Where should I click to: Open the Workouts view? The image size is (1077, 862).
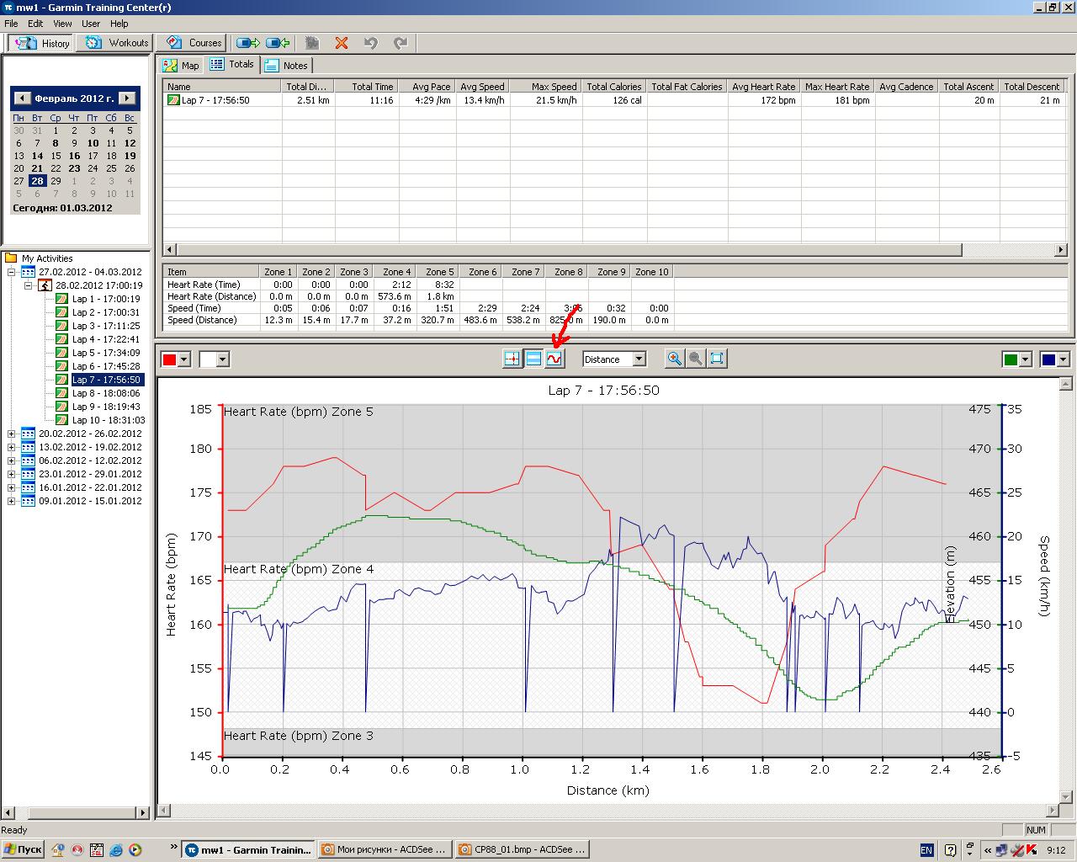coord(117,43)
